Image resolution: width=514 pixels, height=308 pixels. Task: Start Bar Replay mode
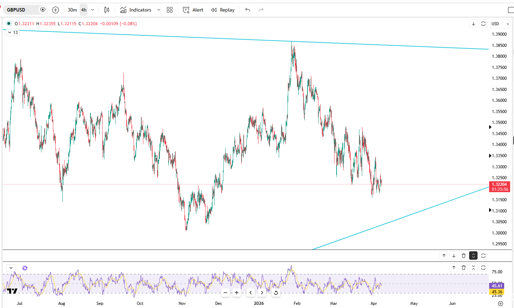[223, 10]
